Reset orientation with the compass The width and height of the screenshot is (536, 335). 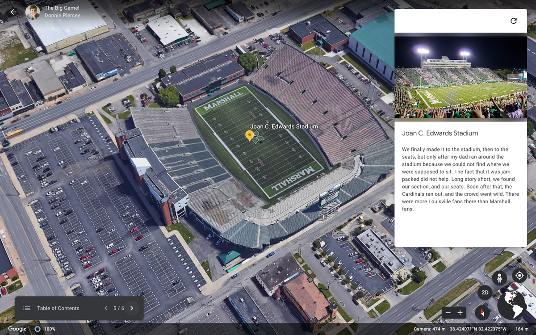(482, 312)
